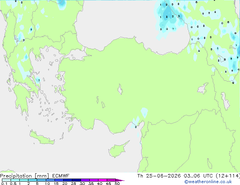Click the 'Th 25-06-2026' date text
The width and height of the screenshot is (240, 185).
pos(159,176)
